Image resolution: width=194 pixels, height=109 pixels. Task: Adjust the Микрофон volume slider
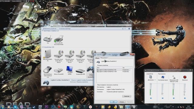[173, 84]
